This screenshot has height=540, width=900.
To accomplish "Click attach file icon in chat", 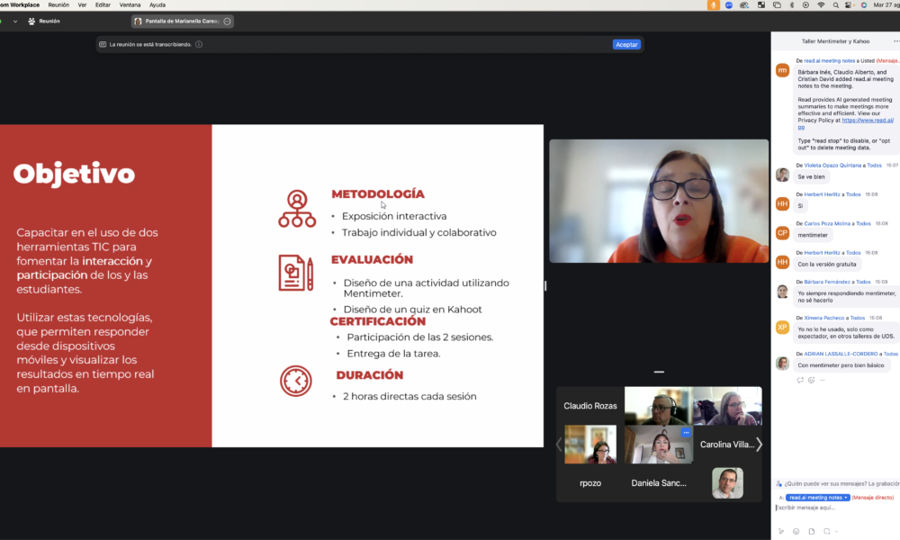I will 813,531.
